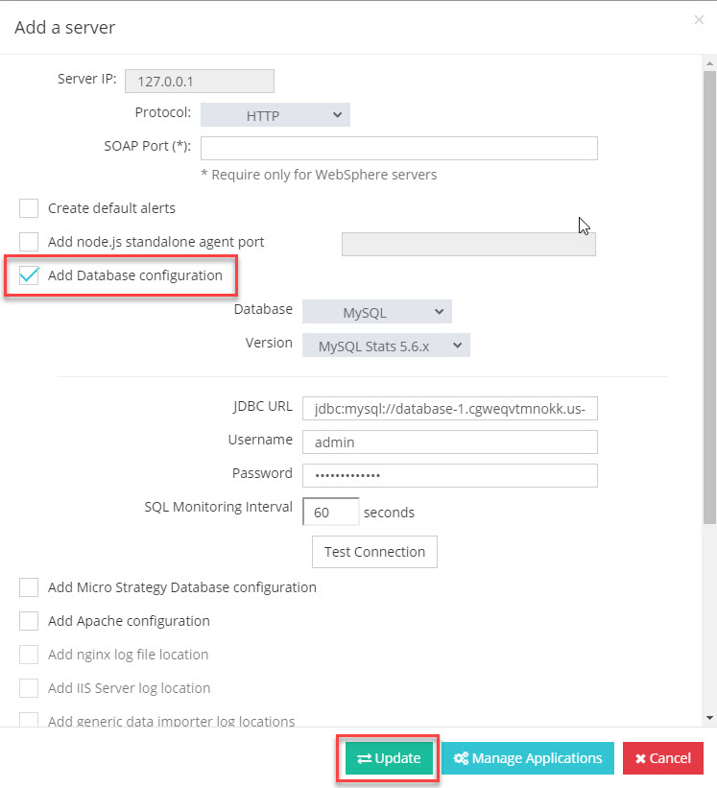Image resolution: width=717 pixels, height=788 pixels.
Task: Close the Add a server dialog
Action: pos(699,19)
